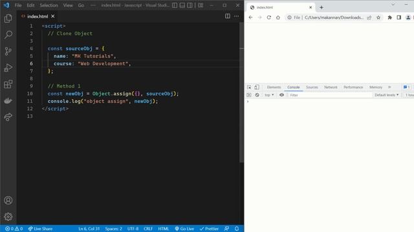The width and height of the screenshot is (414, 232).
Task: Change file encoding UTF-8
Action: (133, 229)
